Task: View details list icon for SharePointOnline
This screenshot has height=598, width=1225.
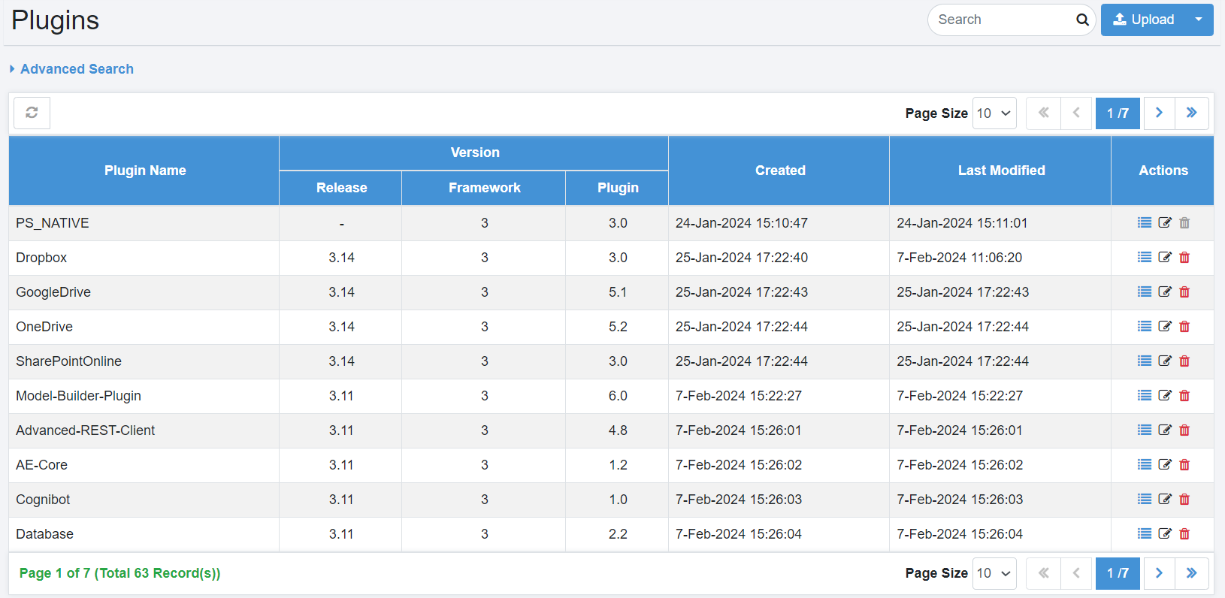Action: pyautogui.click(x=1145, y=361)
